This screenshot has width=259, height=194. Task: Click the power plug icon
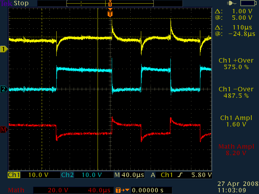point(231,3)
